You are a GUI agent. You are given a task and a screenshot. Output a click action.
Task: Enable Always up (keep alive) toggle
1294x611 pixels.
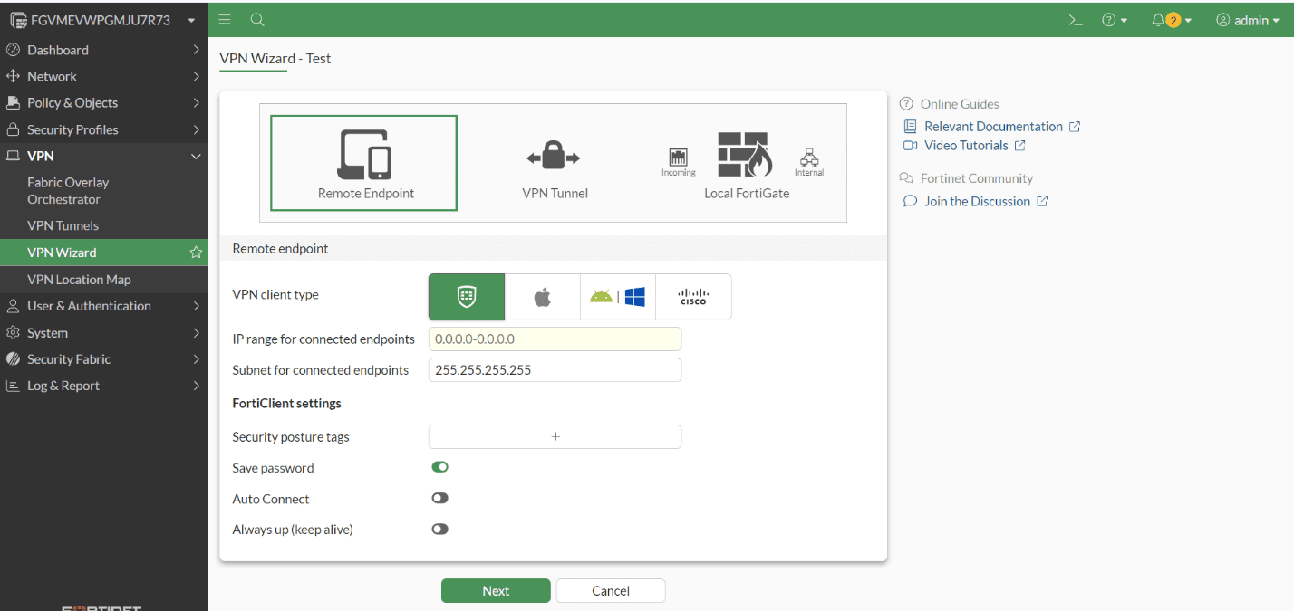point(440,529)
